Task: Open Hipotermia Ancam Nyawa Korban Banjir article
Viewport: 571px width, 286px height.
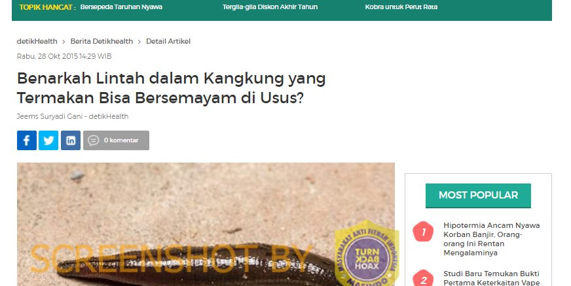Action: 492,239
